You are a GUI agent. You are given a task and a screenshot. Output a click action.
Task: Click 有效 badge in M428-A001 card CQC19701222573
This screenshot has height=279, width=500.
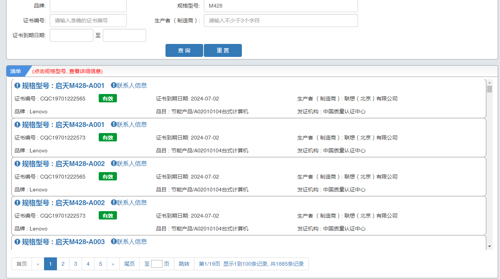pyautogui.click(x=108, y=138)
